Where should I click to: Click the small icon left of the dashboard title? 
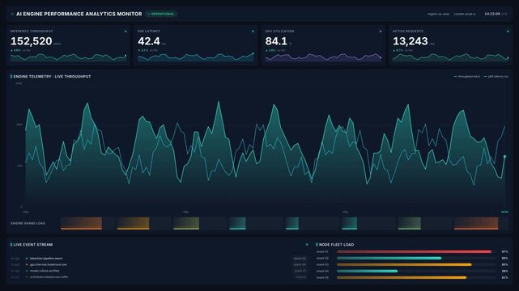click(12, 15)
